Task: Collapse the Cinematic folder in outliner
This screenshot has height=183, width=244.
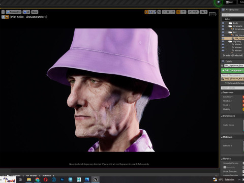Action: (228, 26)
